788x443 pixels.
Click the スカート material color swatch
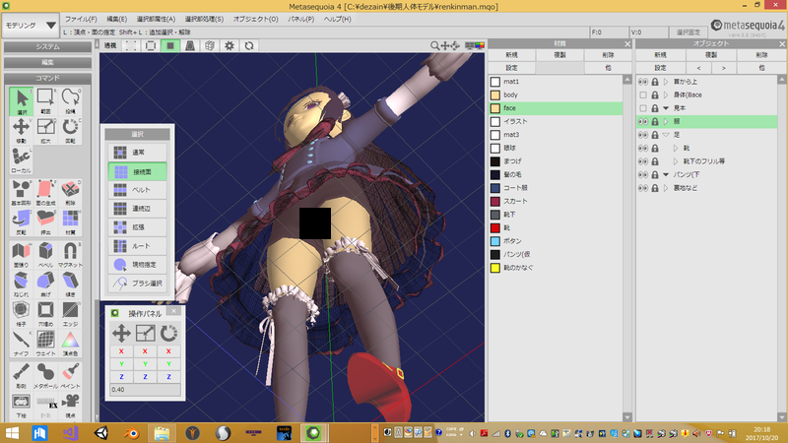pyautogui.click(x=495, y=202)
